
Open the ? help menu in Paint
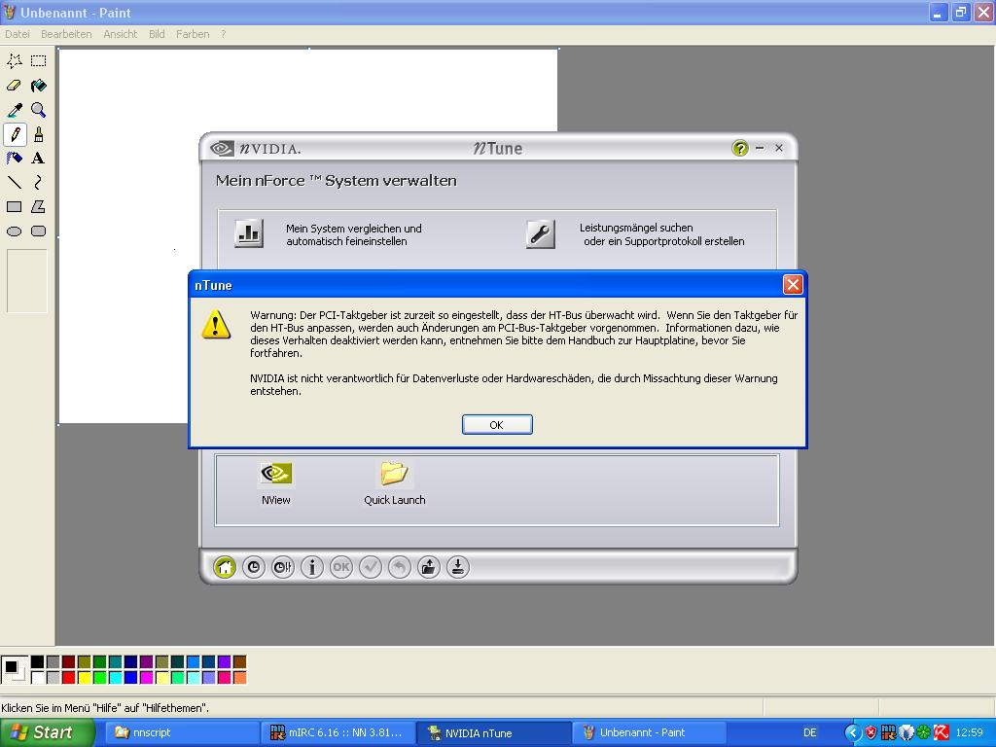pos(223,34)
